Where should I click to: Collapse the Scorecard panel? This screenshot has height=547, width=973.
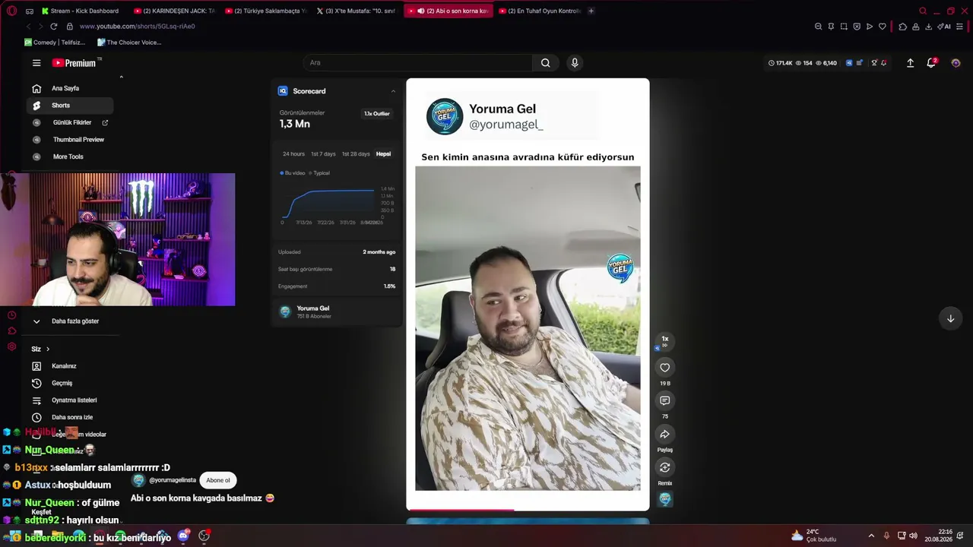[x=393, y=91]
